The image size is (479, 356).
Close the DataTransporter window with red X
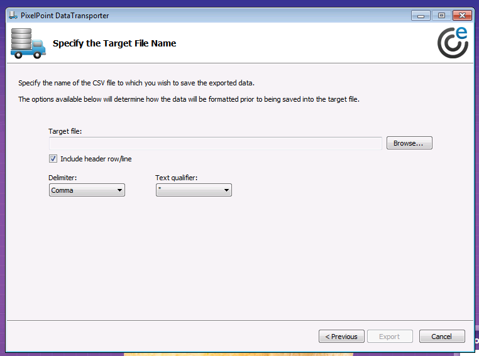[463, 15]
